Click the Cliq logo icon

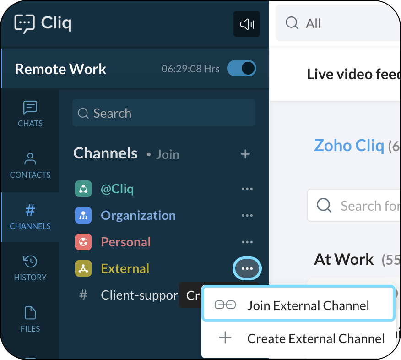pos(24,24)
